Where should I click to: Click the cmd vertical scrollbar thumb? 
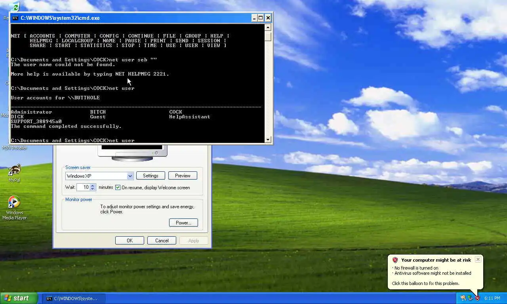click(x=268, y=36)
